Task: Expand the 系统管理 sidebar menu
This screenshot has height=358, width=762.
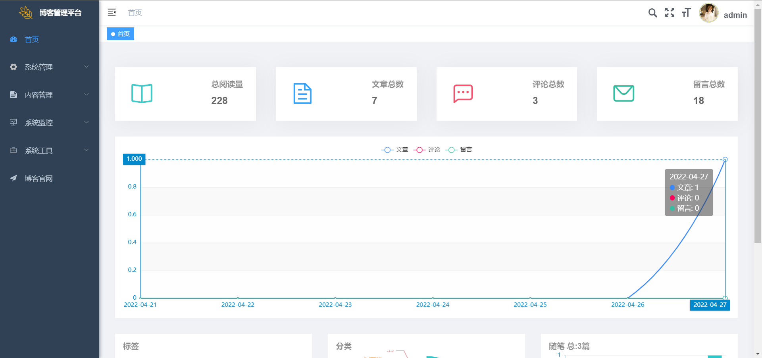Action: (49, 67)
